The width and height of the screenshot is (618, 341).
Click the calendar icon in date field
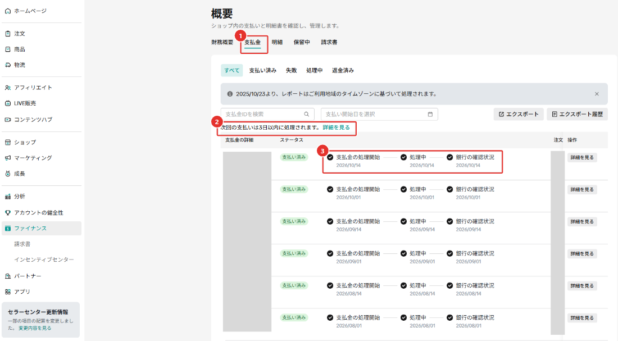point(430,115)
